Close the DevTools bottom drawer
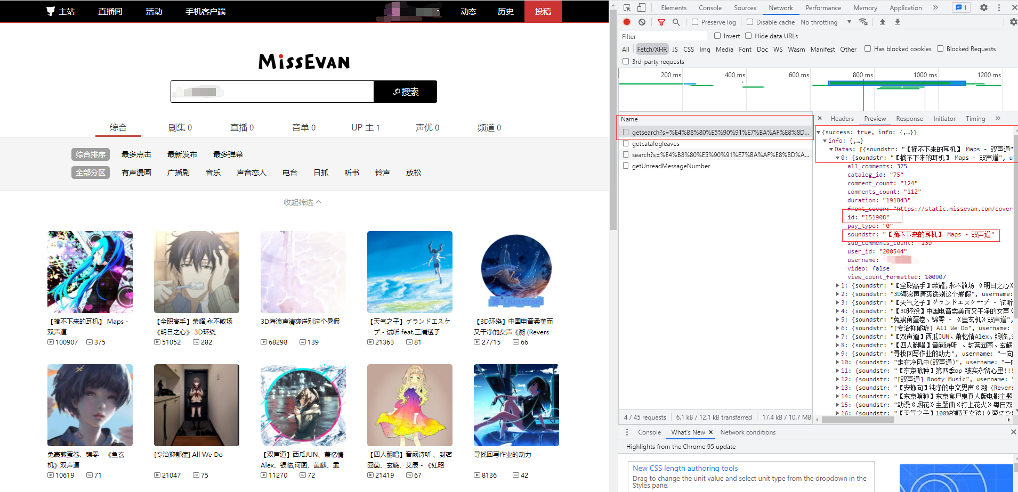 pyautogui.click(x=1013, y=432)
